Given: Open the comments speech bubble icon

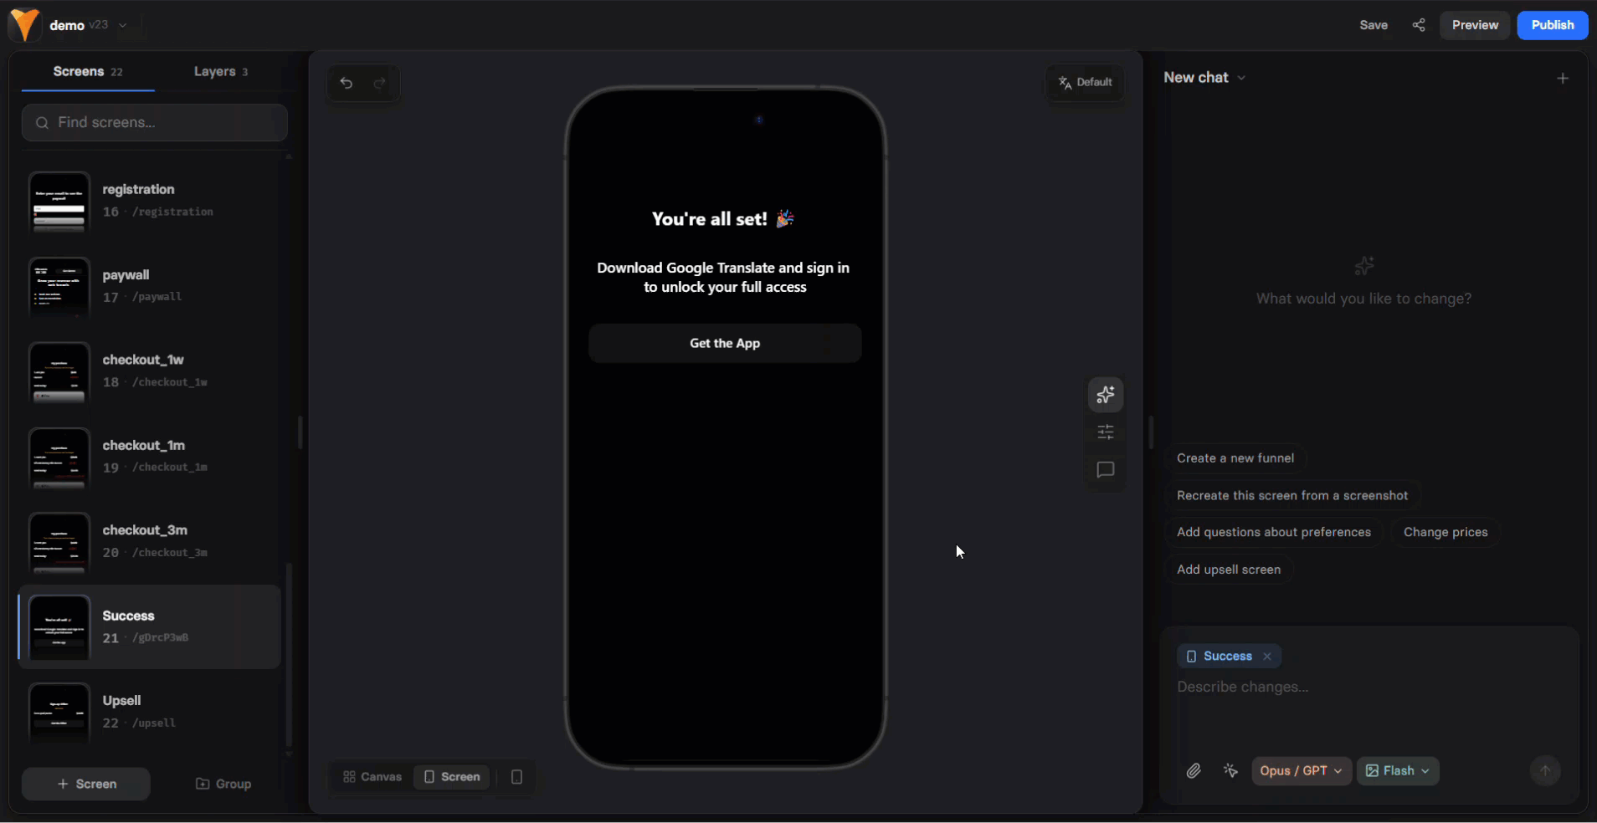Looking at the screenshot, I should [1106, 470].
